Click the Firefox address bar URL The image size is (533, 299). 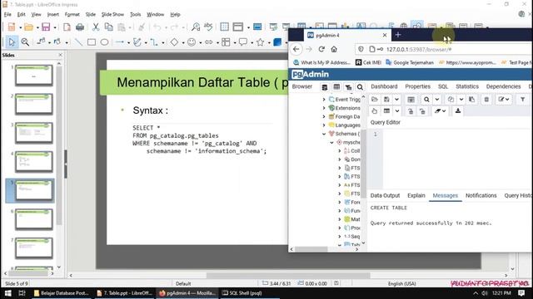pos(419,50)
